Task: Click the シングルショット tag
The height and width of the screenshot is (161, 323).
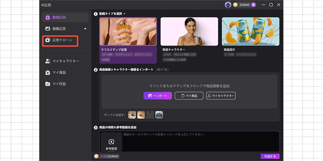Action: click(246, 55)
